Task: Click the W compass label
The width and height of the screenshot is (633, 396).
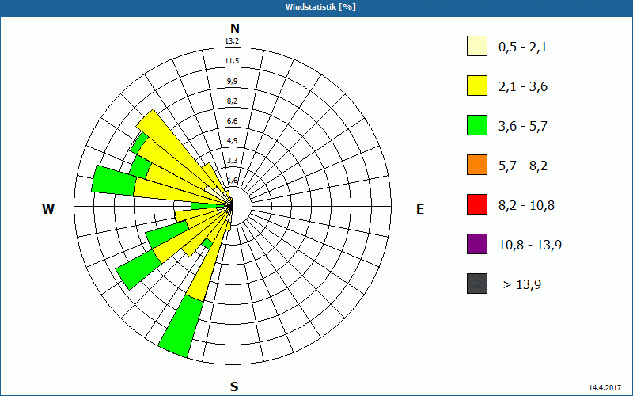Action: [48, 209]
